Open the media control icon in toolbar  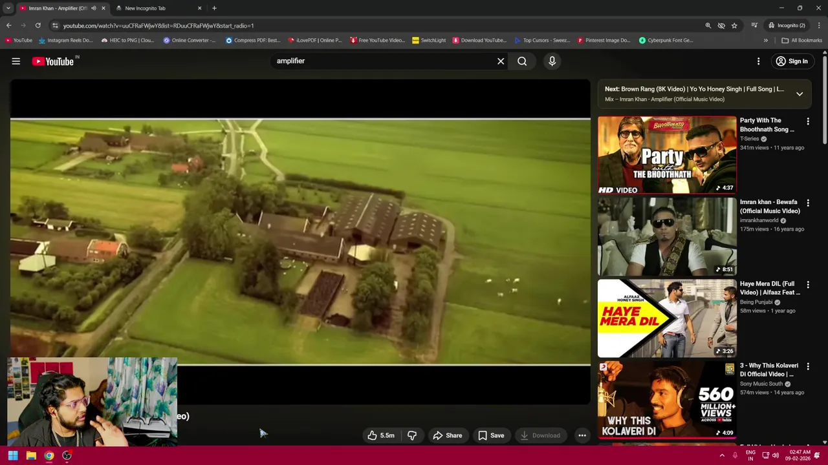pyautogui.click(x=754, y=26)
